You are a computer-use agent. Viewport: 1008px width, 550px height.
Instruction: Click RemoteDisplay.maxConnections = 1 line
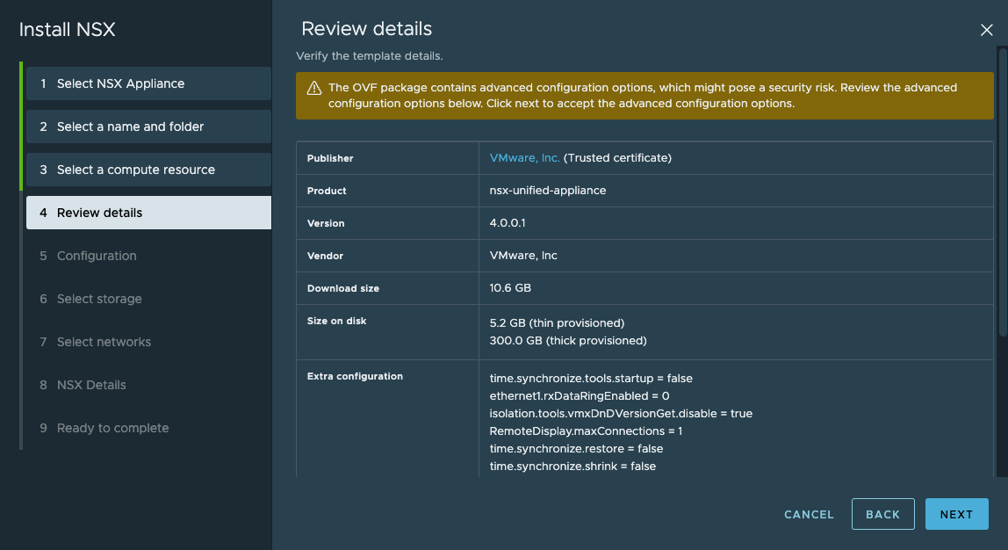pos(586,431)
